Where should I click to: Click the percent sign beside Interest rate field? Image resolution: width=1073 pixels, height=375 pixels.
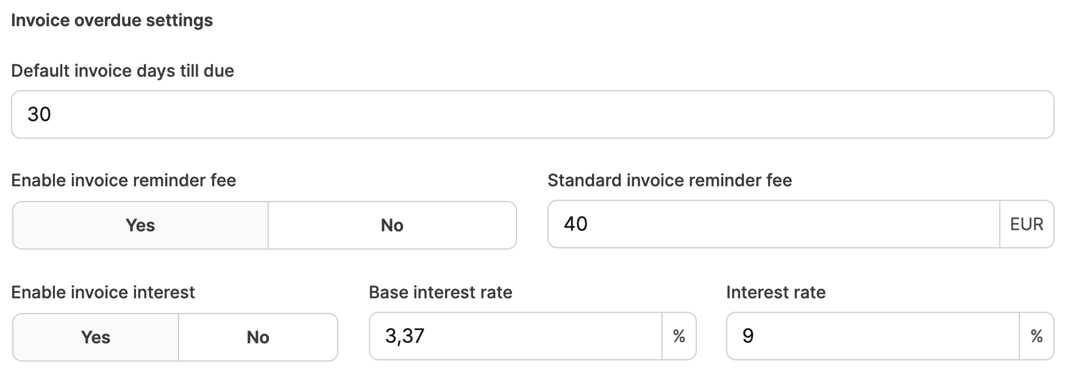1036,336
